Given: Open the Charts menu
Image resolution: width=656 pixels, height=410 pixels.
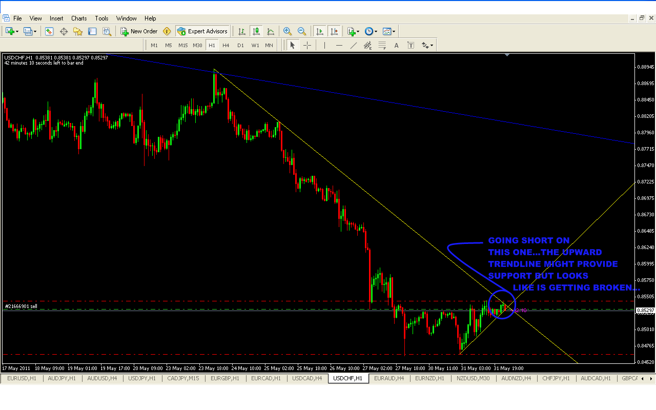Looking at the screenshot, I should 79,18.
